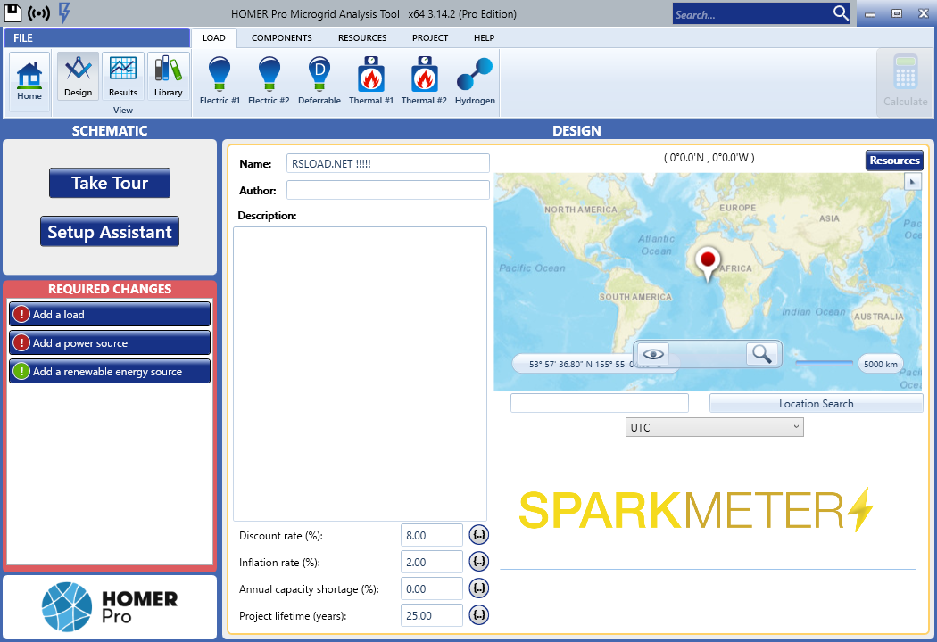Add a Thermal #2 load
The image size is (937, 642).
click(424, 80)
